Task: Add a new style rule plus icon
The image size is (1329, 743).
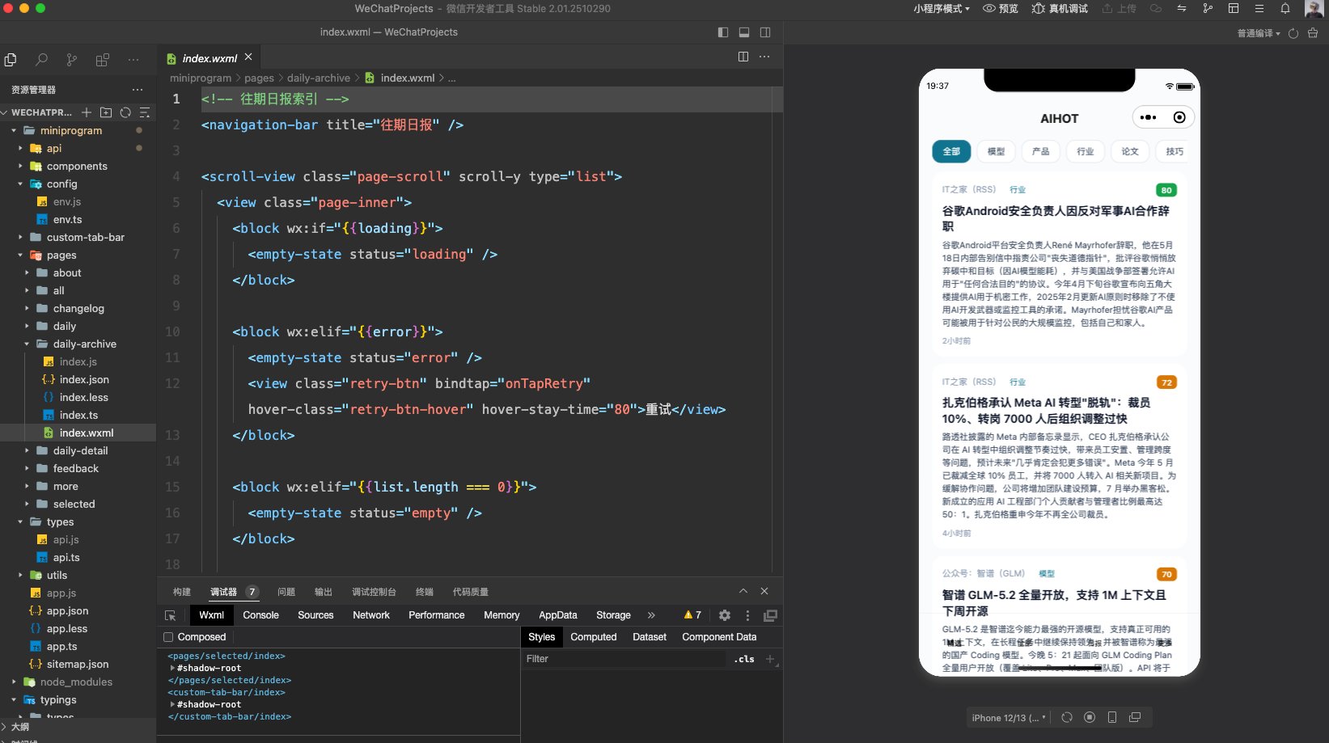Action: point(770,659)
